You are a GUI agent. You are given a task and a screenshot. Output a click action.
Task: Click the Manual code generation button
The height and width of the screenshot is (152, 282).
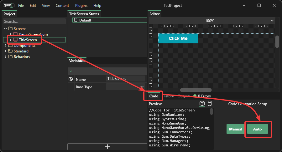coord(235,129)
